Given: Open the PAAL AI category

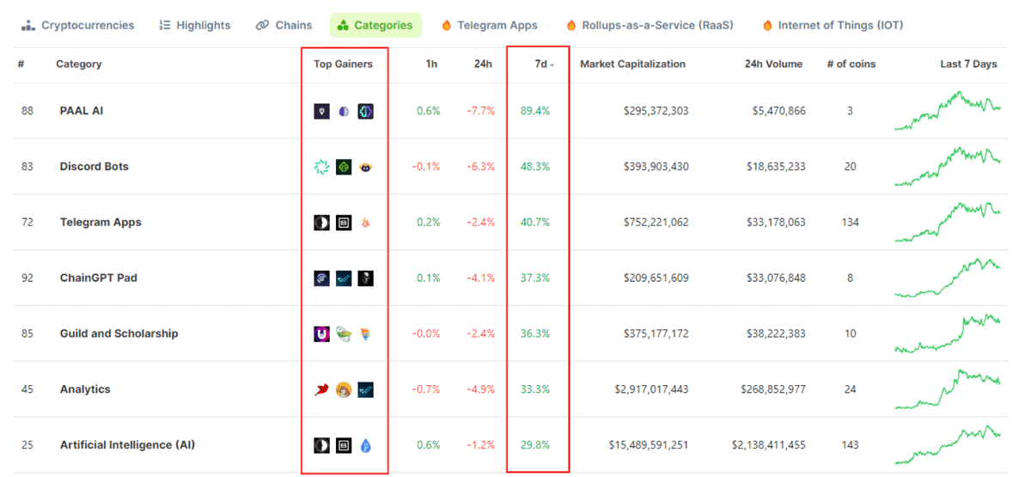Looking at the screenshot, I should pos(82,111).
